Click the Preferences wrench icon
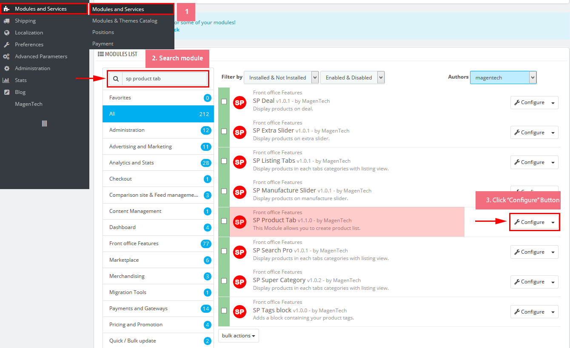Screen dimensions: 570x348 point(6,44)
